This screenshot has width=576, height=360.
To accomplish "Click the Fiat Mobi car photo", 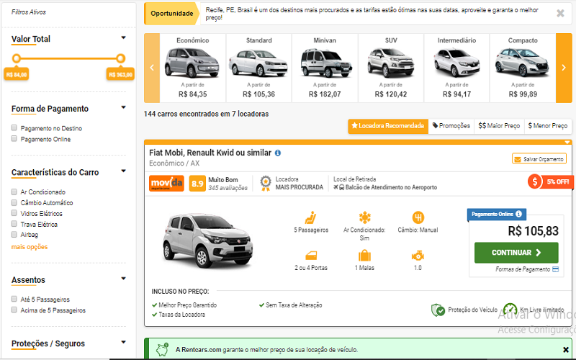I will click(x=208, y=241).
